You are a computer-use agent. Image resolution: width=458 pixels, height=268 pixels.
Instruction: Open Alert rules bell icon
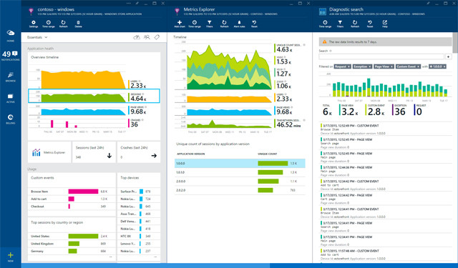(x=239, y=24)
